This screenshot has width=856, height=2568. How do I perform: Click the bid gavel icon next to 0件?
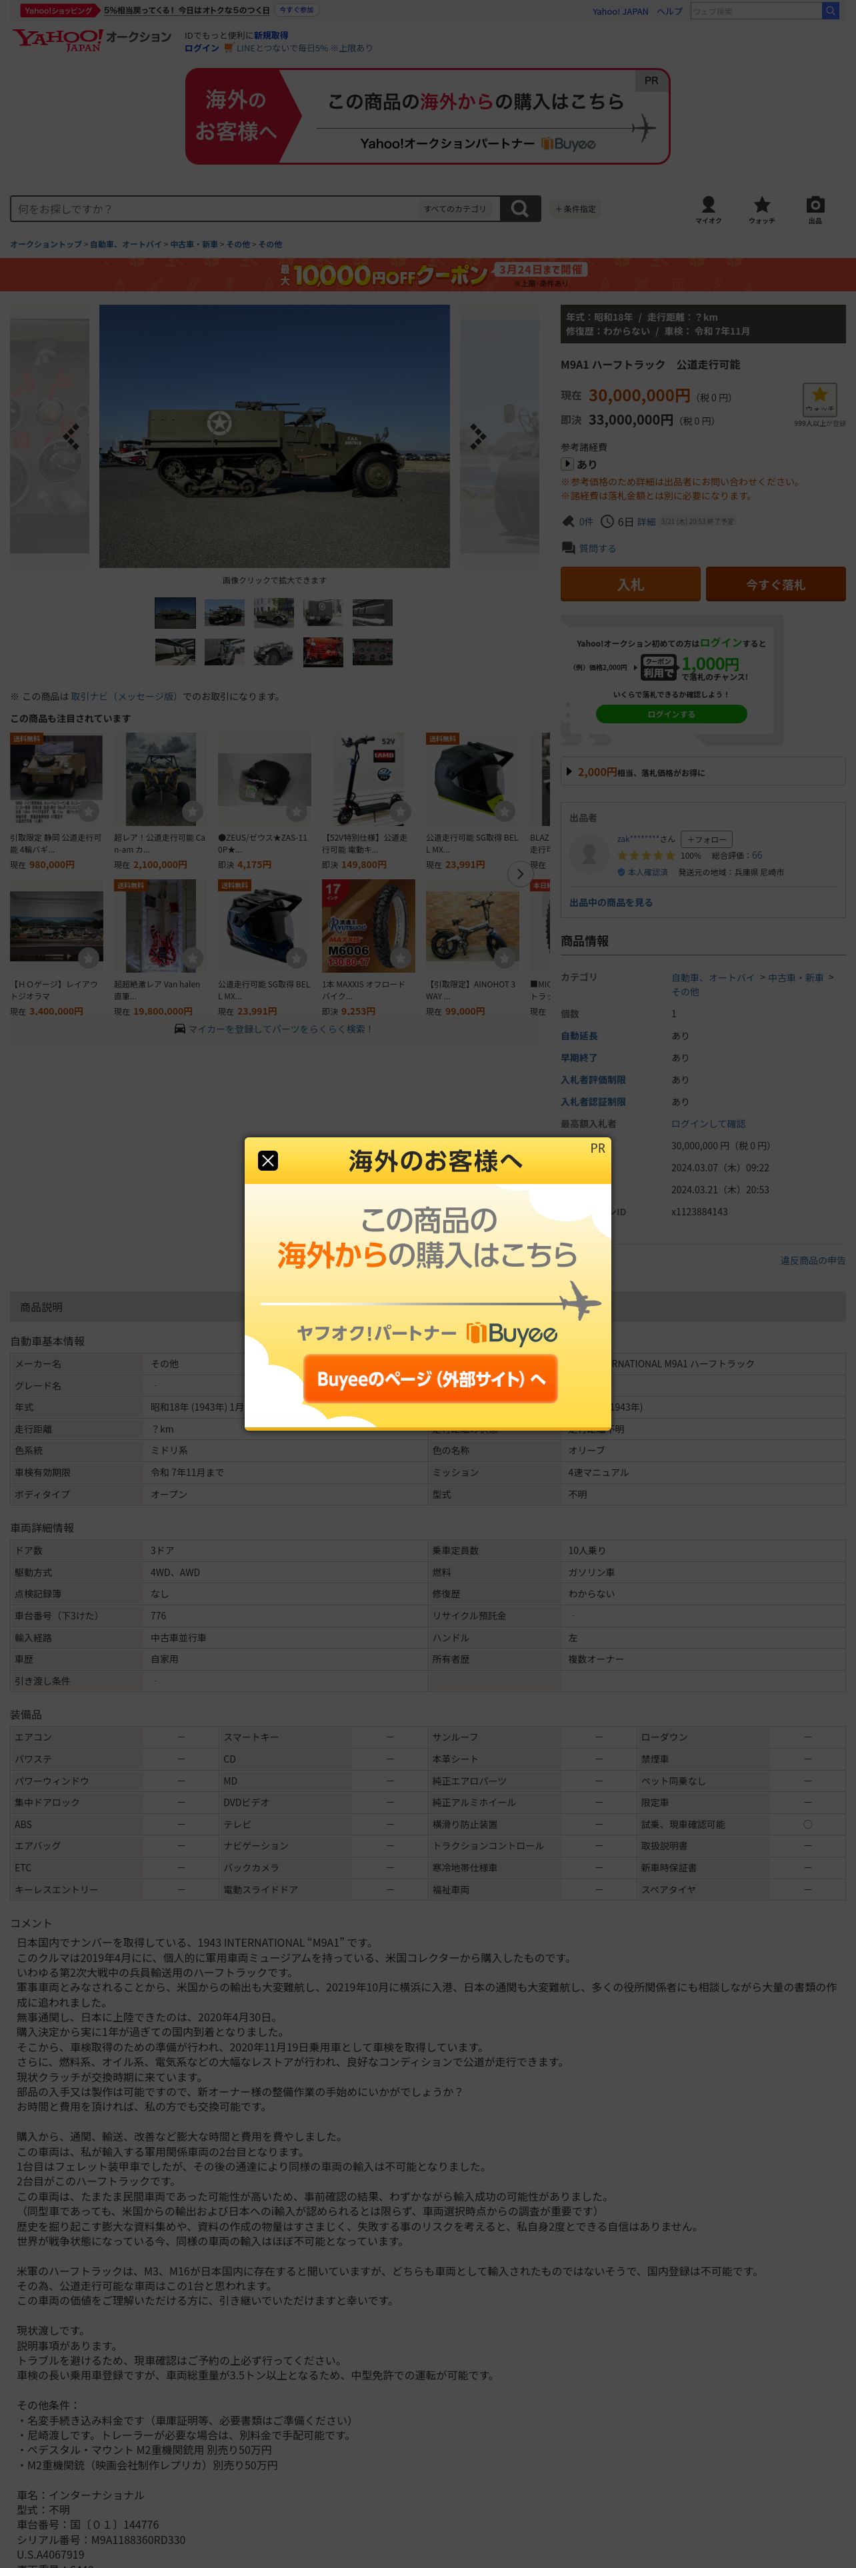click(568, 521)
